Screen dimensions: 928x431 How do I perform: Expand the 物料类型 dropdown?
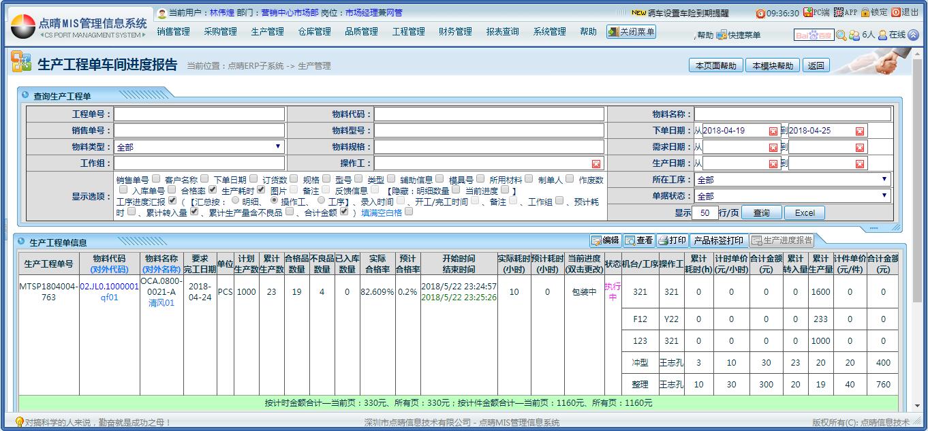277,146
